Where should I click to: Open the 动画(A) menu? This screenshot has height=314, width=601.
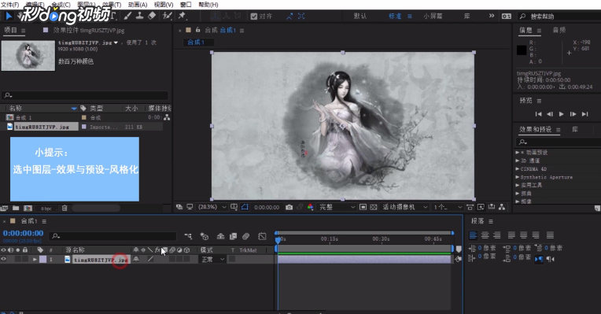tap(138, 4)
